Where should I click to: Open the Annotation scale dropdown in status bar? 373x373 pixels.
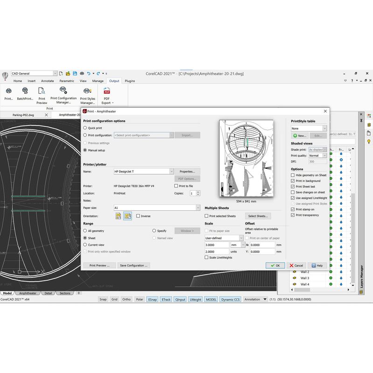tap(265, 299)
